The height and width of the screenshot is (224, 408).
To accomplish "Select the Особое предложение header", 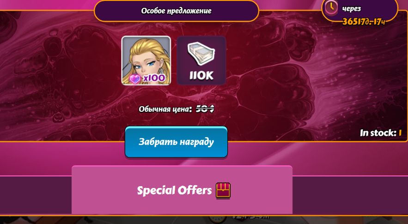I will coord(176,11).
